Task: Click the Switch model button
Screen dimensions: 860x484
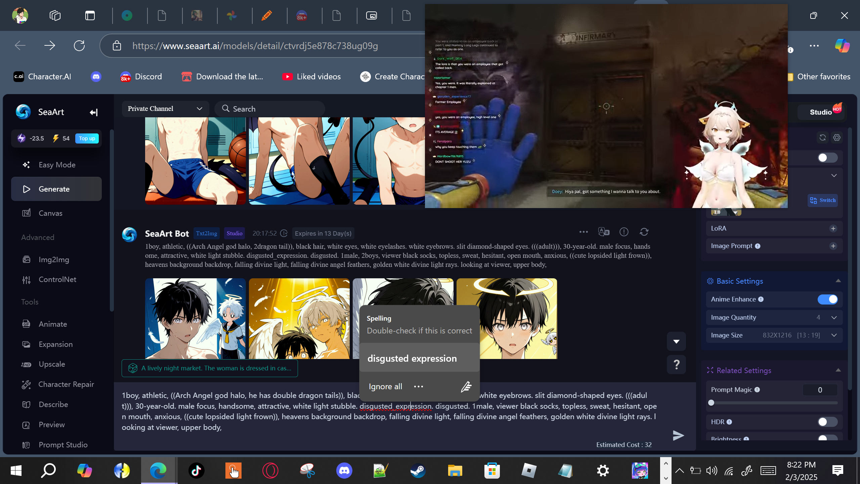Action: tap(823, 200)
